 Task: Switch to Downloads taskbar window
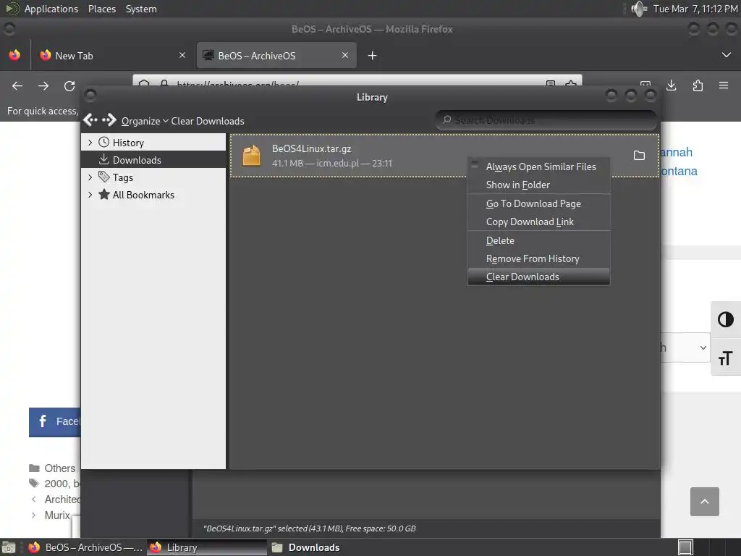[x=307, y=547]
